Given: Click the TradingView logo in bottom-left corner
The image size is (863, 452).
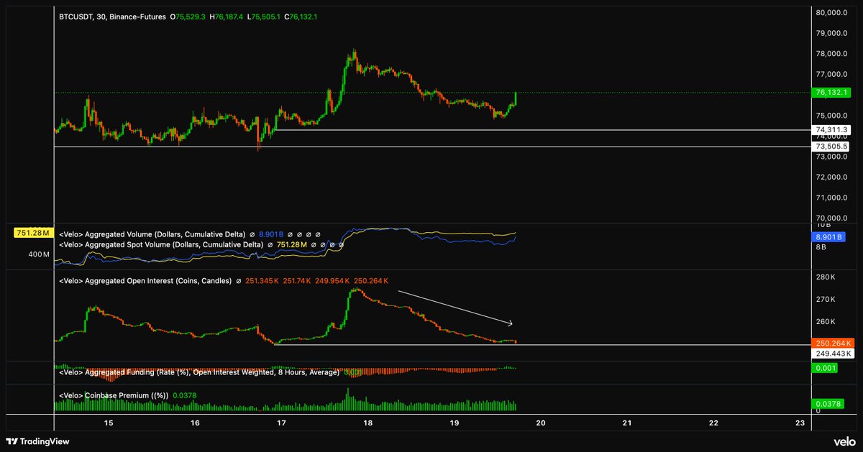Looking at the screenshot, I should 39,441.
